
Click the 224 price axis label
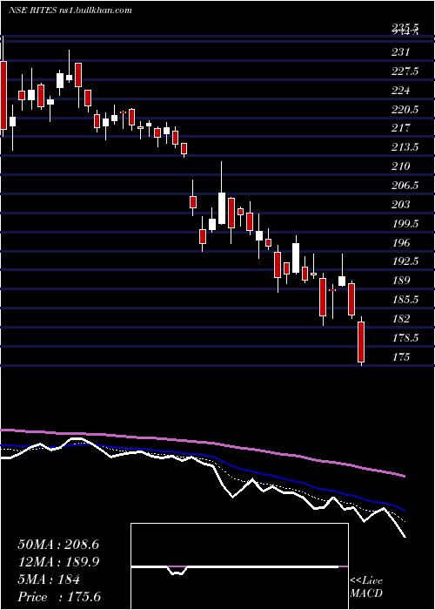tap(400, 91)
